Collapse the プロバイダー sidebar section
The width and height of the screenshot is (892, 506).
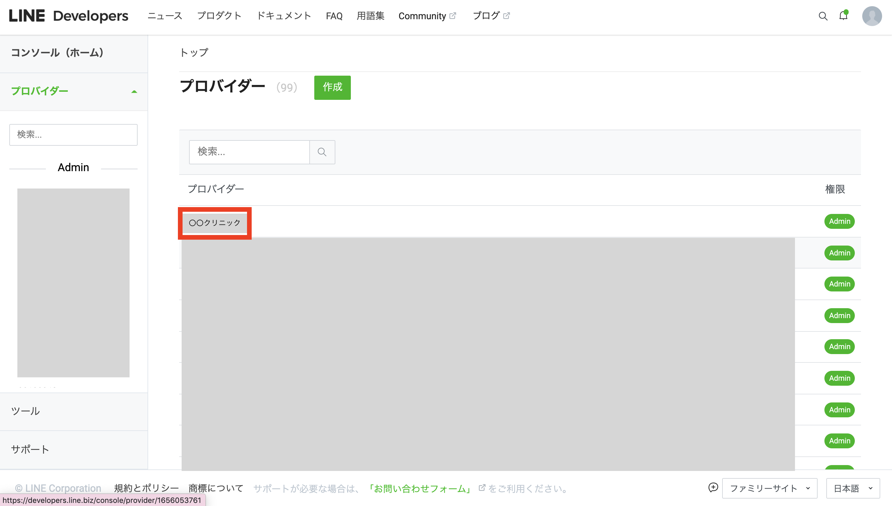pyautogui.click(x=134, y=91)
